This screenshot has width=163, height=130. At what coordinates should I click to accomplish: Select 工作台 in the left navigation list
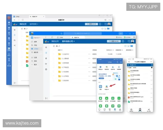pos(36,49)
